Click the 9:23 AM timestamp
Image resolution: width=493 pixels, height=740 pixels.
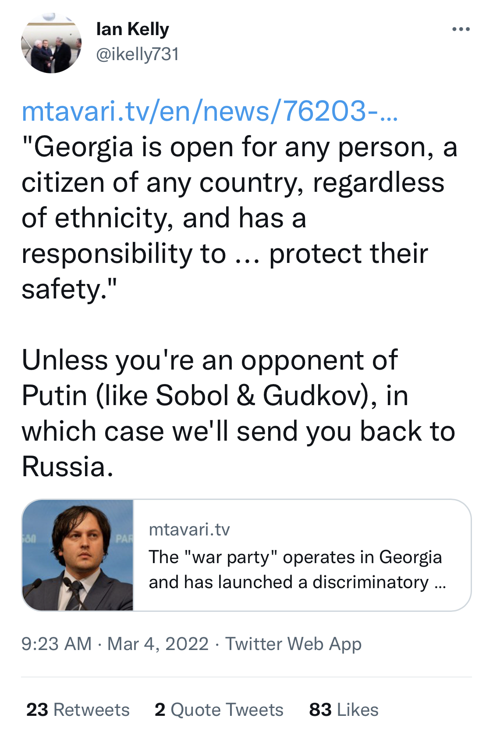tap(56, 644)
